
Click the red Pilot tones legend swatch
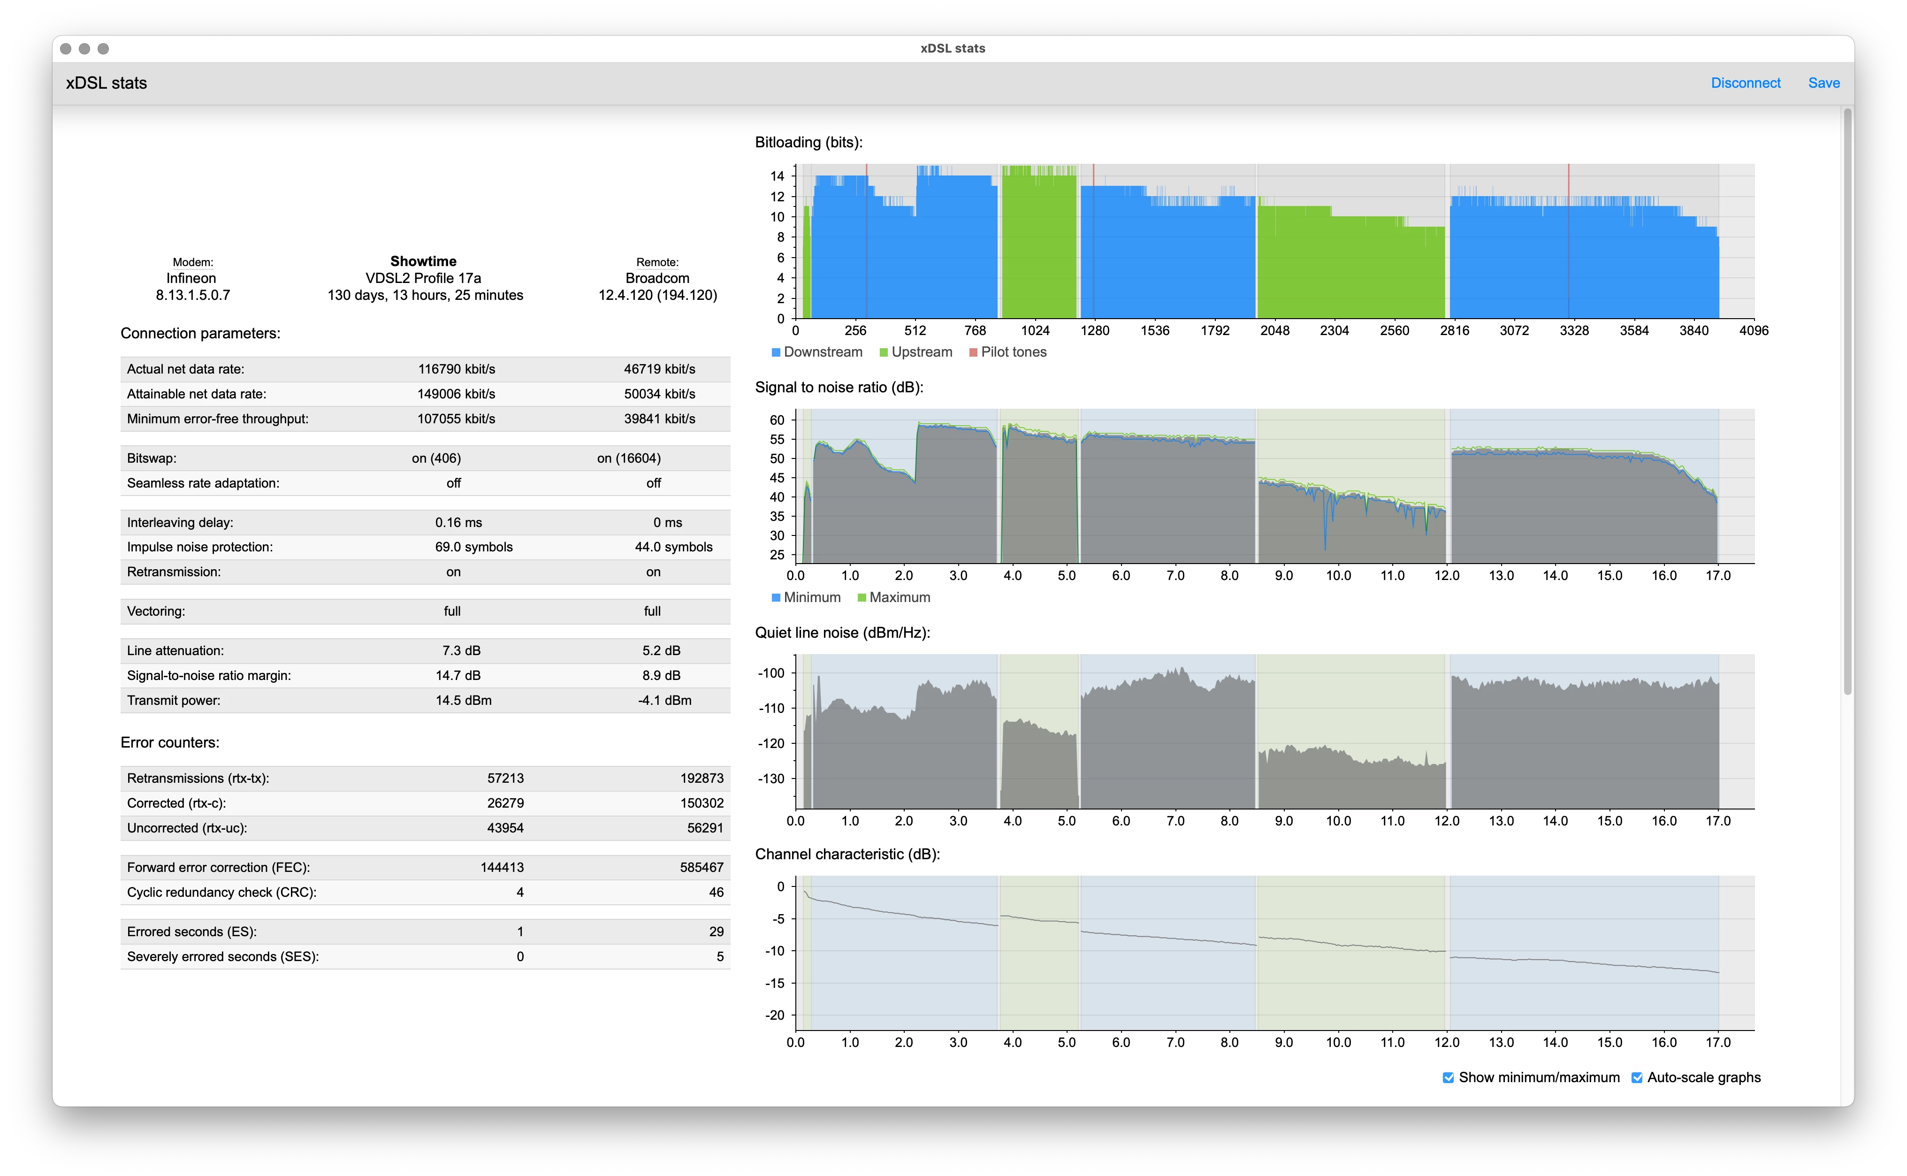pyautogui.click(x=973, y=352)
